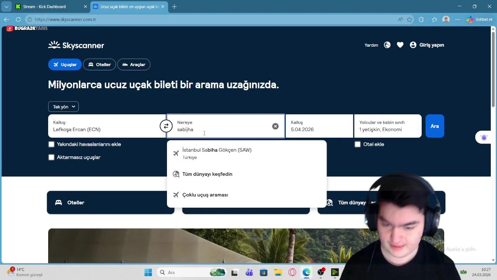Click Giriş yapın sign-in button
497x280 pixels.
[427, 45]
